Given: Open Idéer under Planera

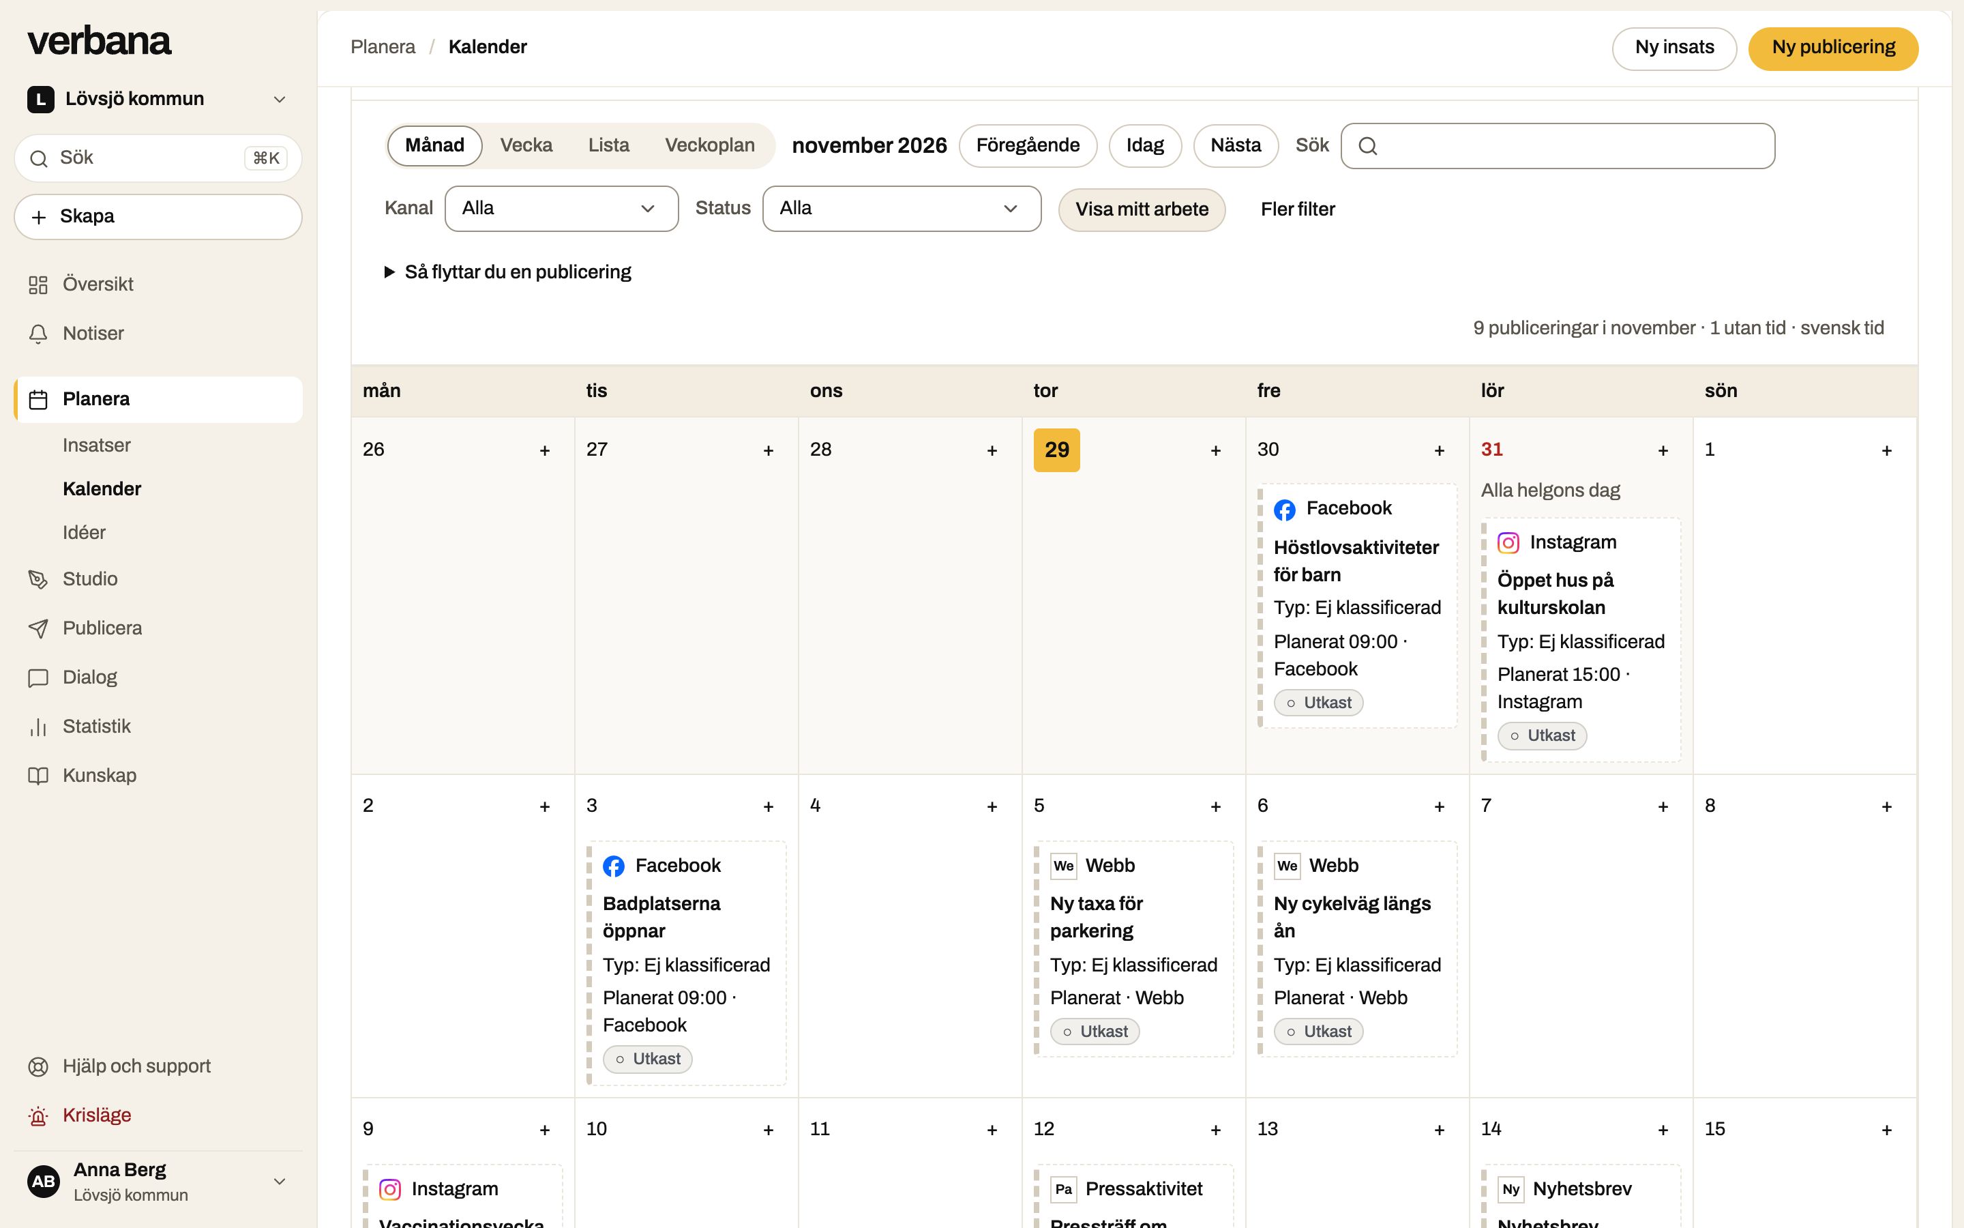Looking at the screenshot, I should point(84,533).
